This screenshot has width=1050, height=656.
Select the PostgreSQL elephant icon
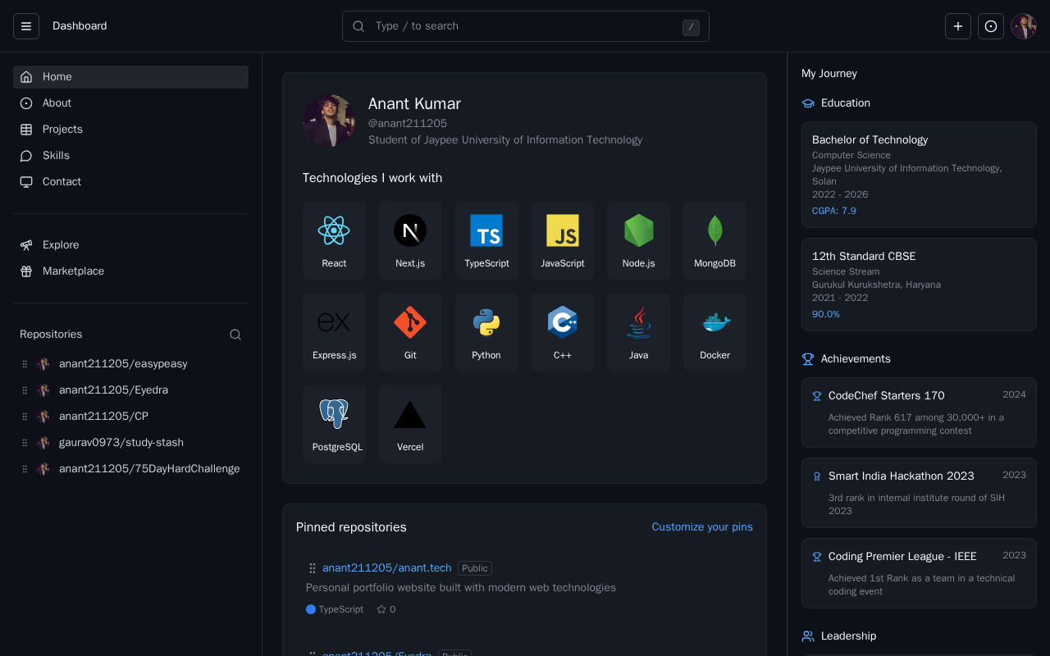[x=334, y=414]
